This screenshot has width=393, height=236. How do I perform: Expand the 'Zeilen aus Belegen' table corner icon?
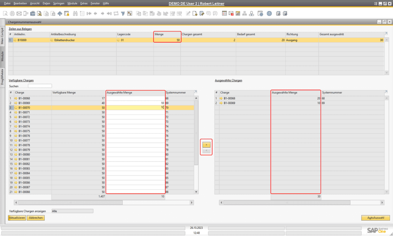click(x=386, y=33)
